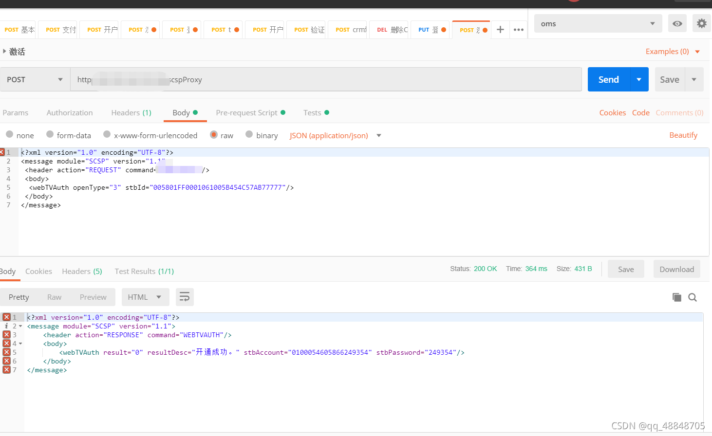Download the response with Download button
712x436 pixels.
(x=676, y=269)
